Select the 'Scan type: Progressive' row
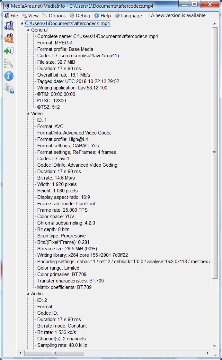 (61, 235)
